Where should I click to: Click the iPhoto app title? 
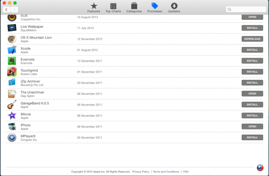pyautogui.click(x=25, y=125)
